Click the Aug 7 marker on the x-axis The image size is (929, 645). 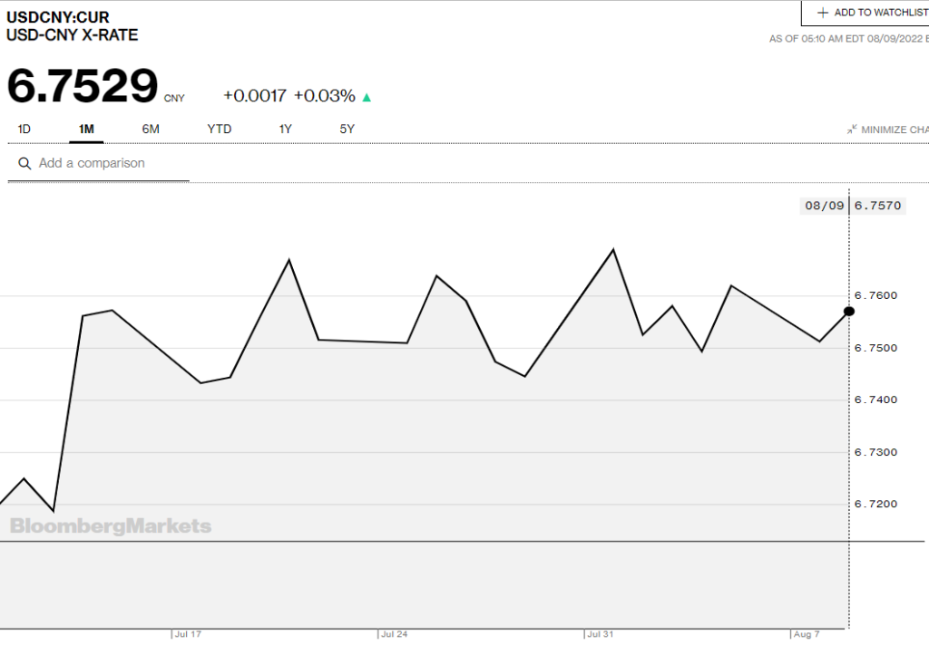coord(806,634)
